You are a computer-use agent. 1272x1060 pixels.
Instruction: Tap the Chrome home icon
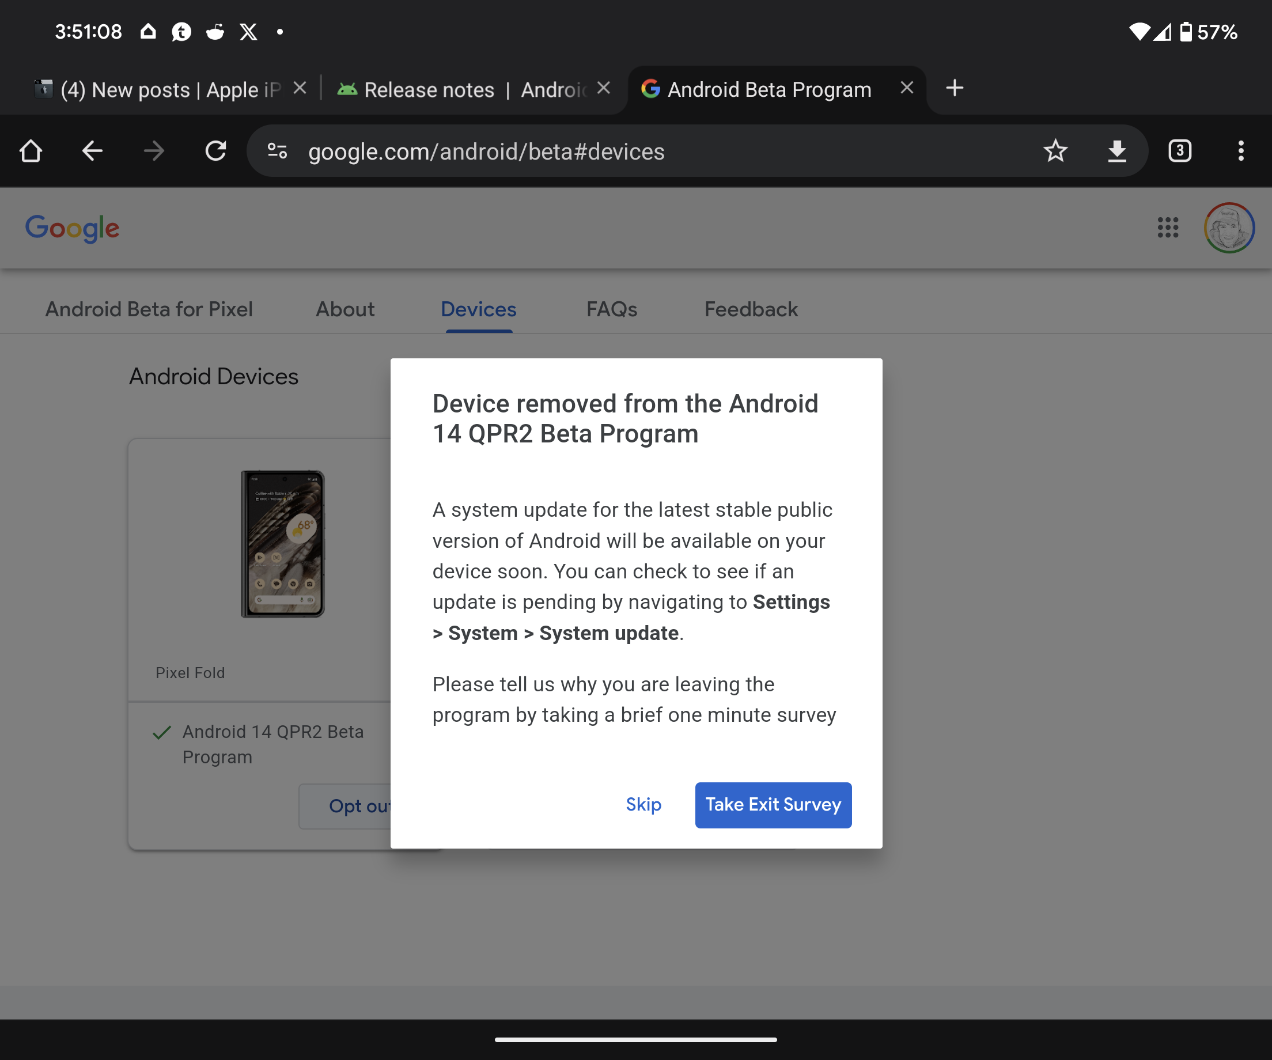31,151
